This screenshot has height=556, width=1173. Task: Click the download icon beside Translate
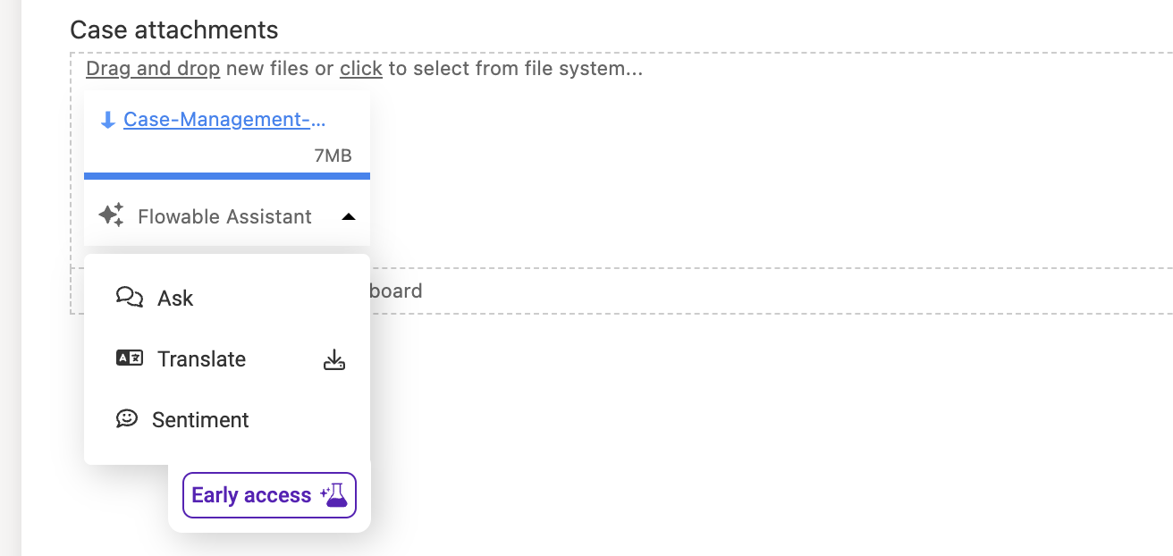(333, 360)
